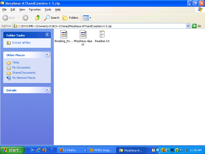Open Shared Documents link
The width and height of the screenshot is (205, 154).
(24, 73)
